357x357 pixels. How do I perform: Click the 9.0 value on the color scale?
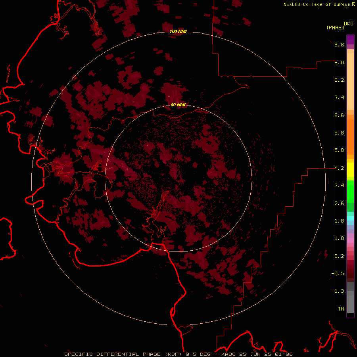tap(339, 62)
